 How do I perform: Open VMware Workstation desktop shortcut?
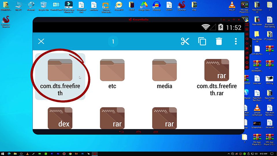[106, 7]
